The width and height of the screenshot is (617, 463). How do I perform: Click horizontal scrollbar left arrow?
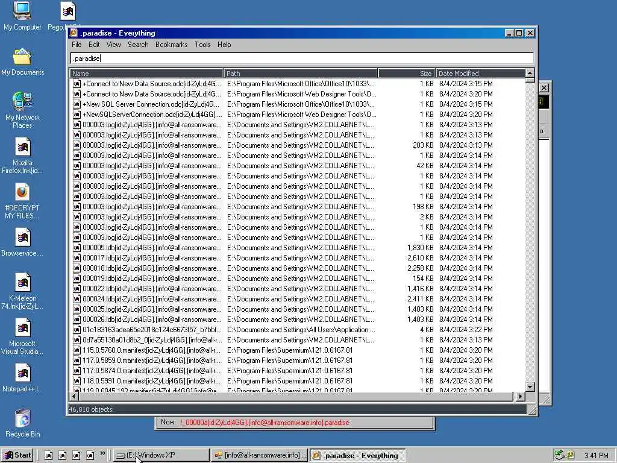[x=74, y=396]
